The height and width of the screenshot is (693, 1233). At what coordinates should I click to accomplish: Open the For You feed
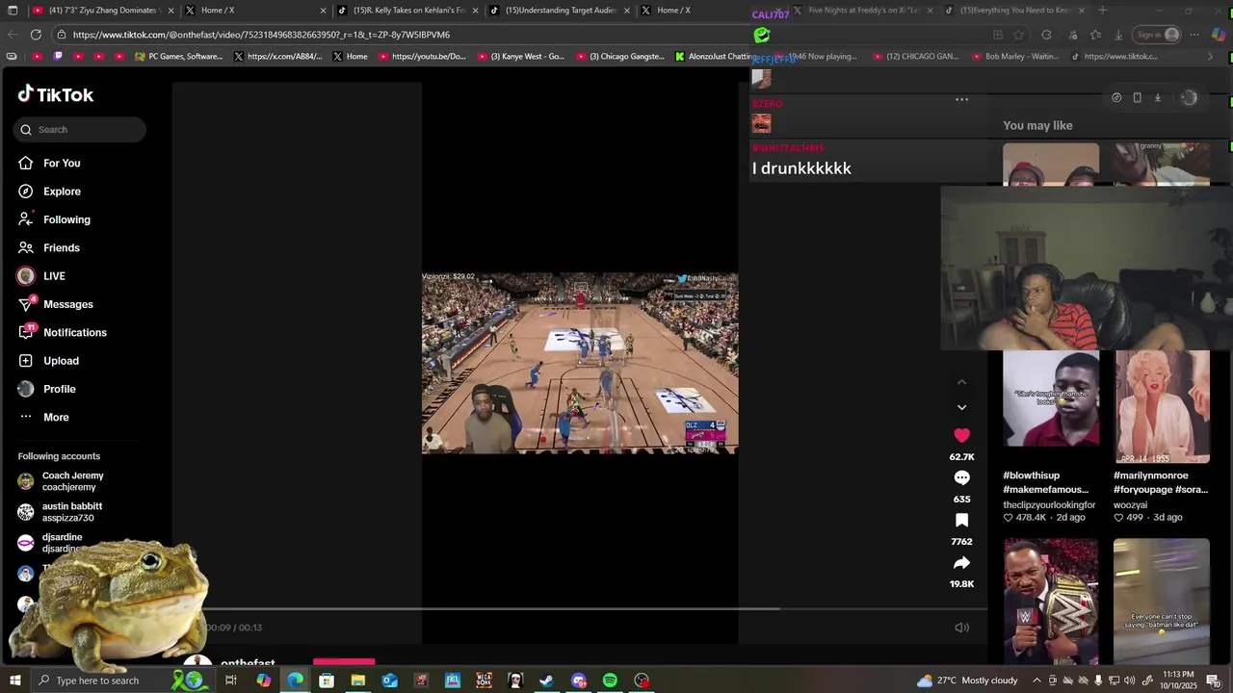62,164
